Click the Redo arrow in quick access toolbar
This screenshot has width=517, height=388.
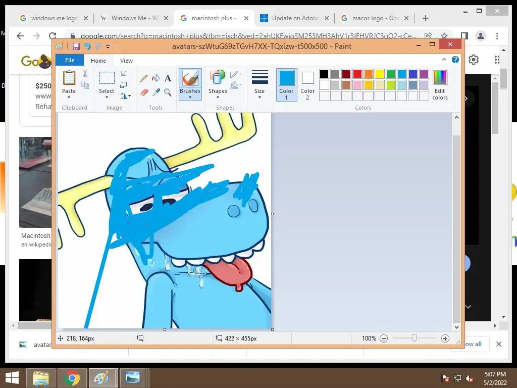click(98, 46)
